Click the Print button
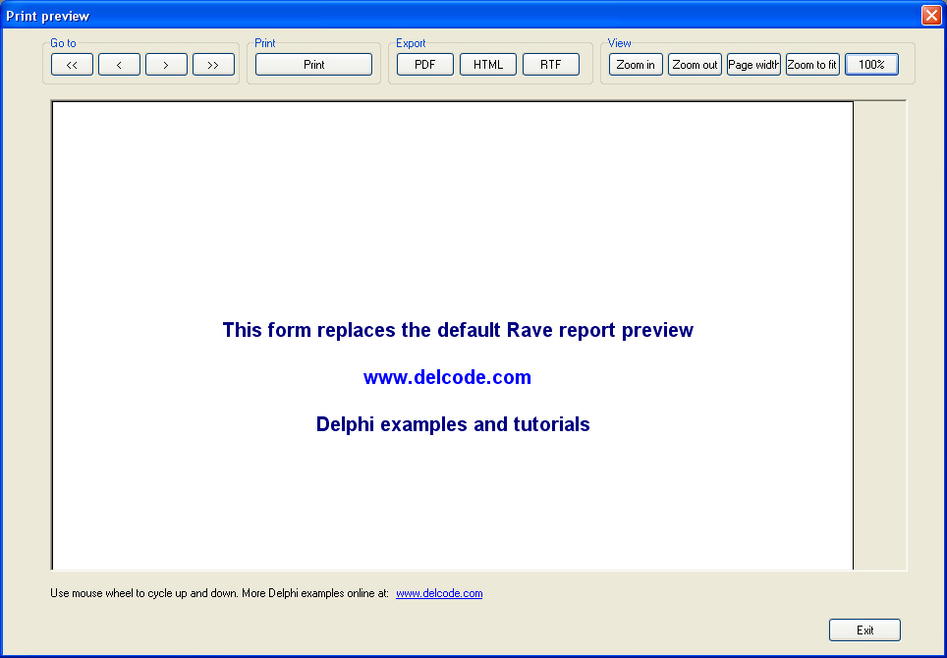 (313, 65)
